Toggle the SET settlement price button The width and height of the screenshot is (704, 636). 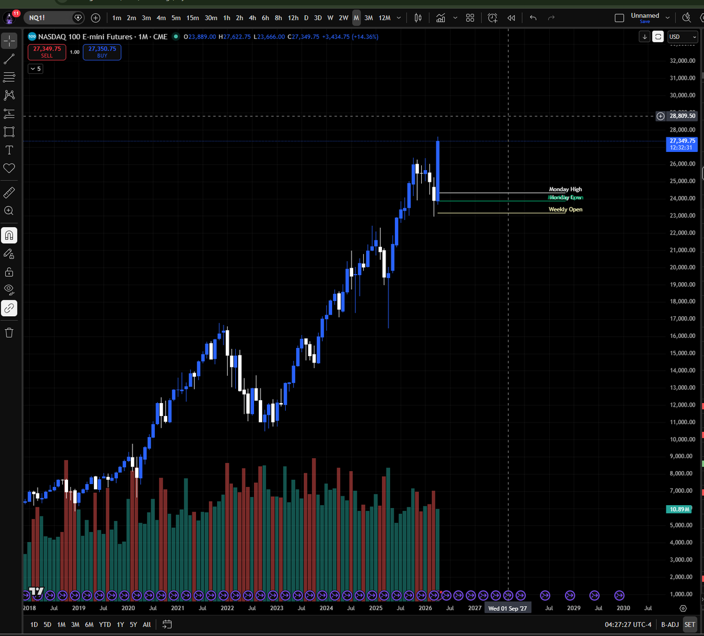689,624
